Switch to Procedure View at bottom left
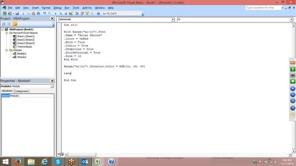 pos(59,154)
